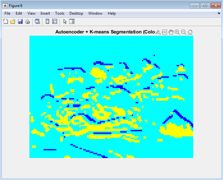Open a file using the folder icon

[13, 21]
